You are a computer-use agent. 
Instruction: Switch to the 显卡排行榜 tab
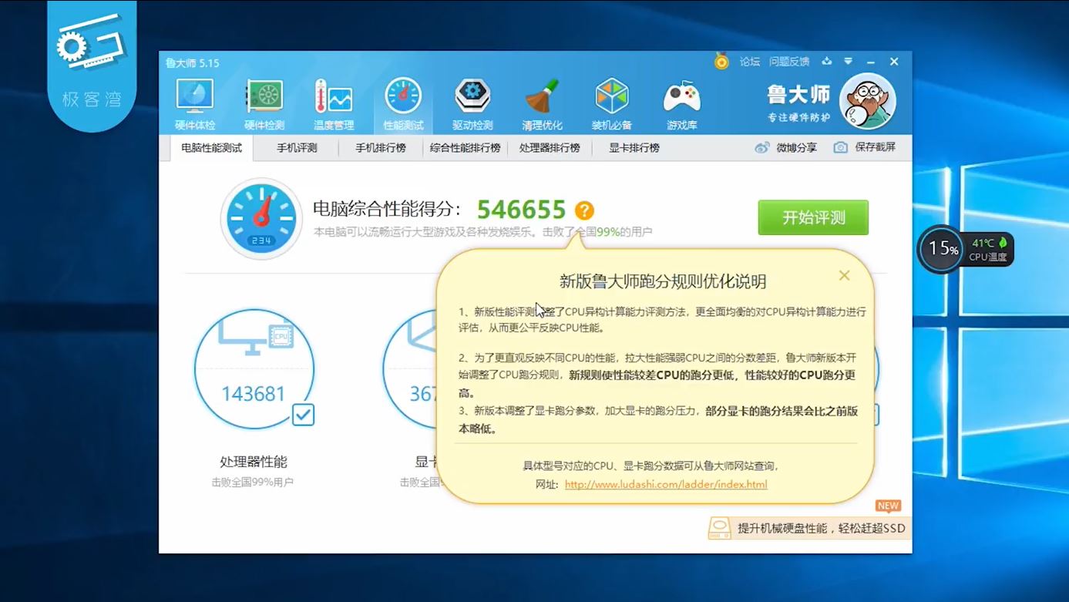click(634, 148)
